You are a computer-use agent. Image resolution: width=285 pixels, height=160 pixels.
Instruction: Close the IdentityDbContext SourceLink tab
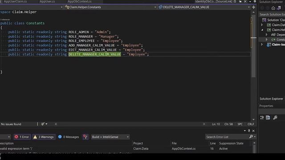[245, 1]
